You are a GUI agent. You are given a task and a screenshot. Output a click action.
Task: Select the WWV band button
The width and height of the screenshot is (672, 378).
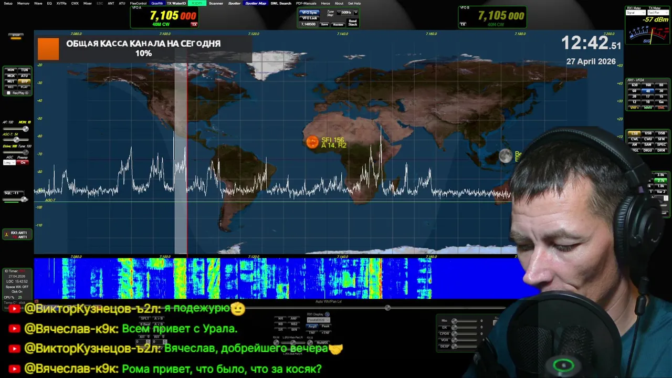(x=648, y=108)
